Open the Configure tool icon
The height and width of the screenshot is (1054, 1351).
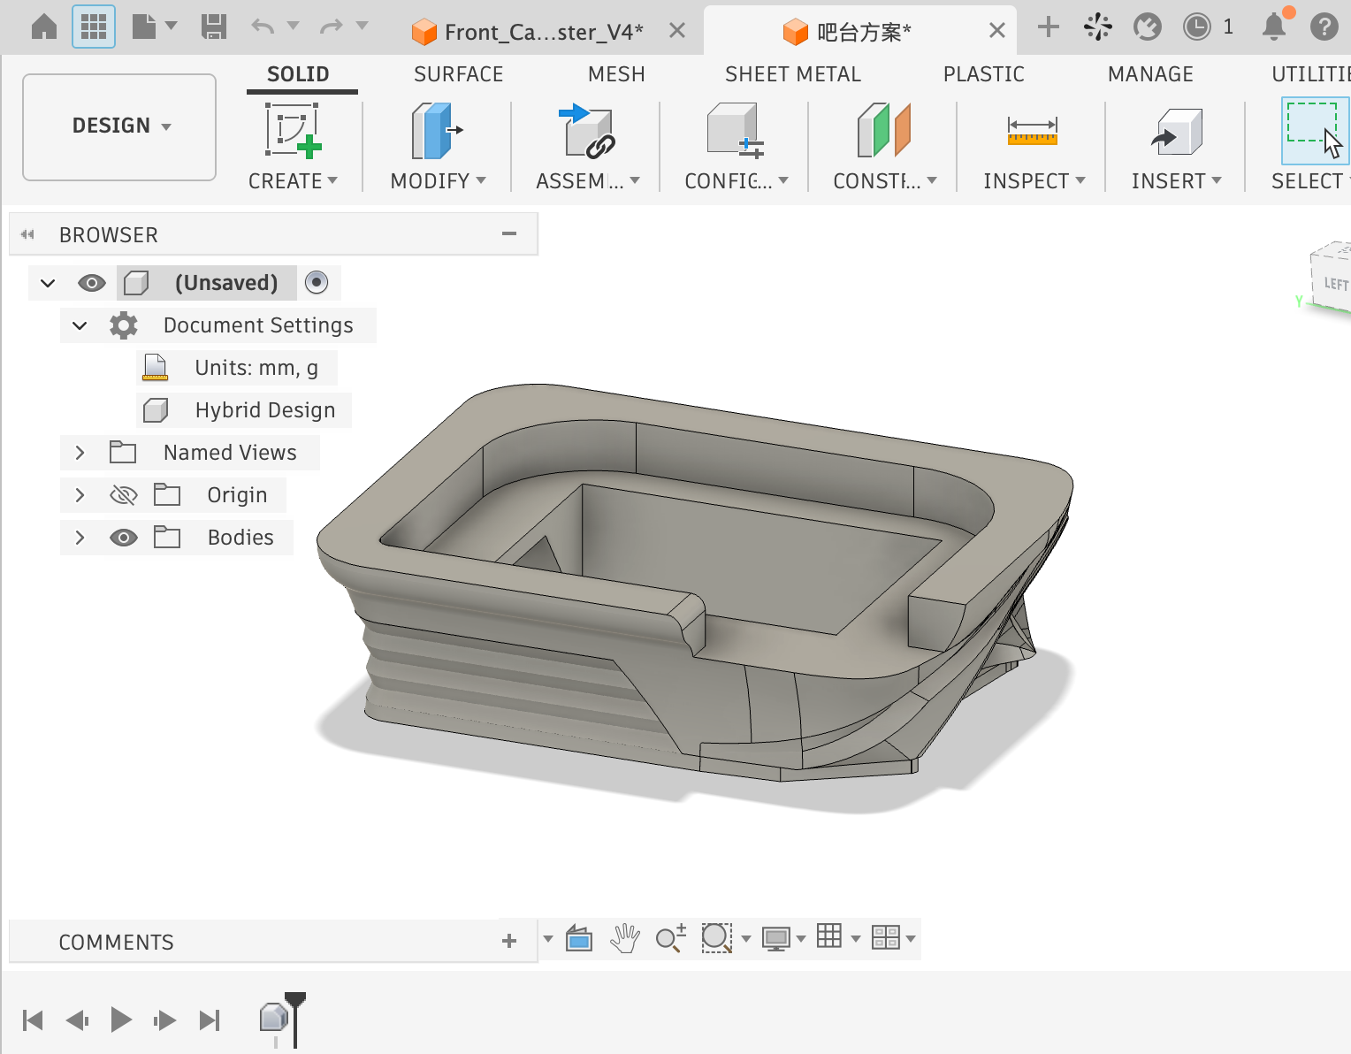pos(735,130)
